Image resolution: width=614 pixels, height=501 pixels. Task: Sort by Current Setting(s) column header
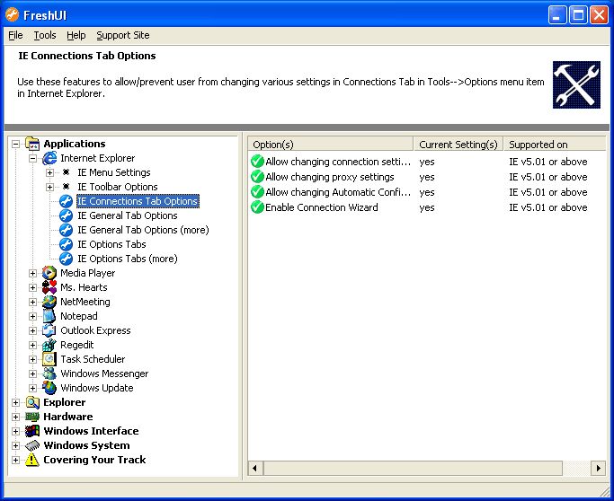(x=458, y=145)
